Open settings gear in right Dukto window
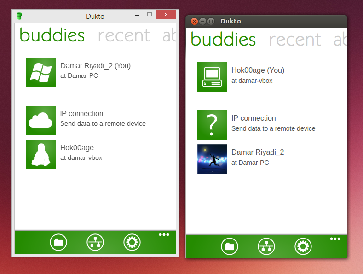 click(303, 246)
